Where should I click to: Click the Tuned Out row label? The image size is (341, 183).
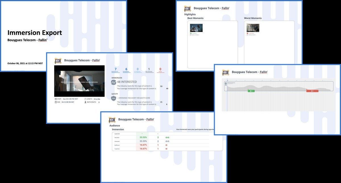117,149
